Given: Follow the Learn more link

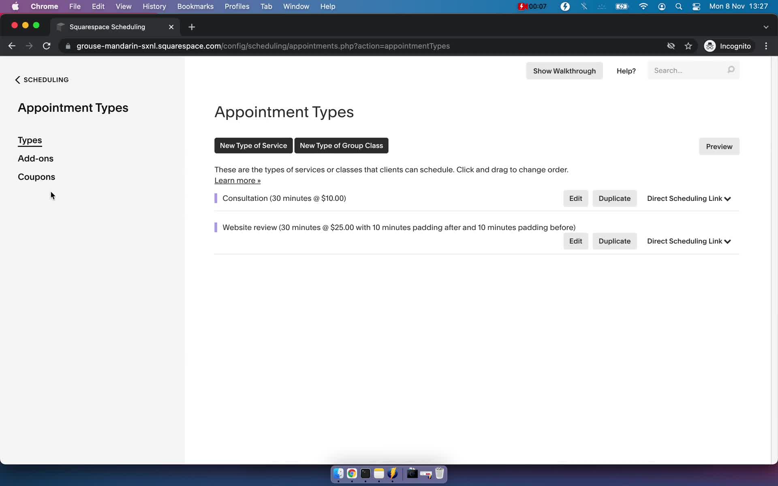Looking at the screenshot, I should pyautogui.click(x=237, y=181).
